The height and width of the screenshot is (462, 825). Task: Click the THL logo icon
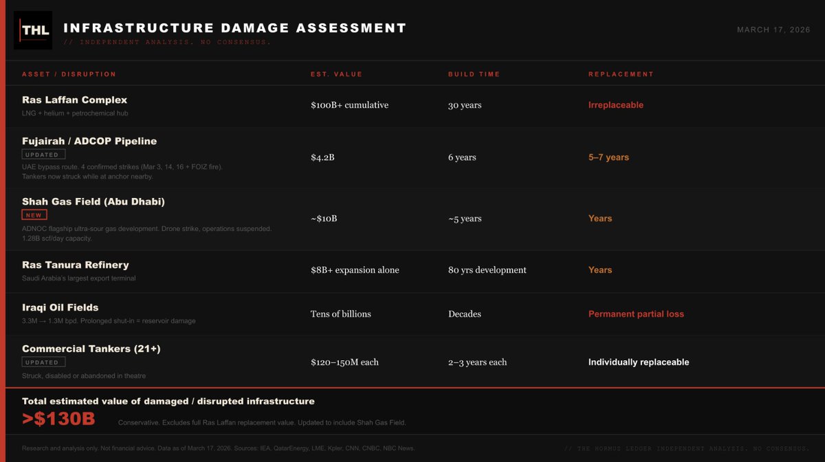tap(33, 30)
